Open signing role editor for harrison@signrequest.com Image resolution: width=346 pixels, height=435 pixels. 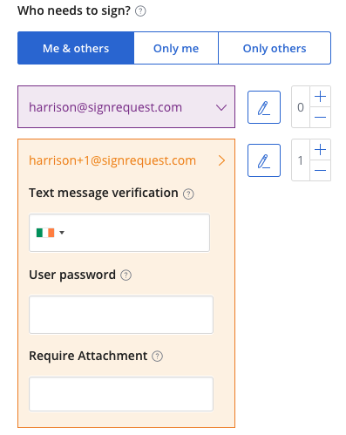pyautogui.click(x=264, y=107)
